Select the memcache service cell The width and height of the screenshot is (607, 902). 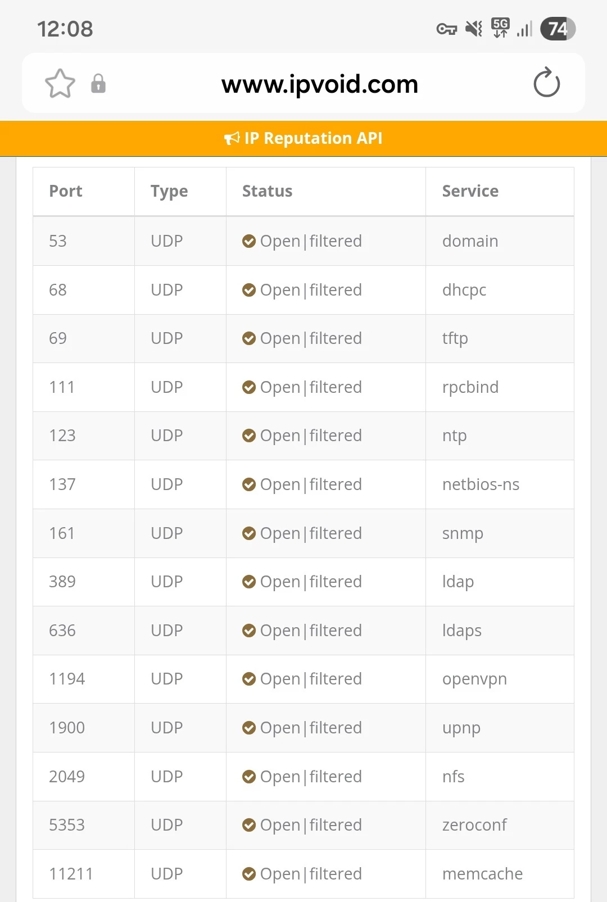pos(482,874)
